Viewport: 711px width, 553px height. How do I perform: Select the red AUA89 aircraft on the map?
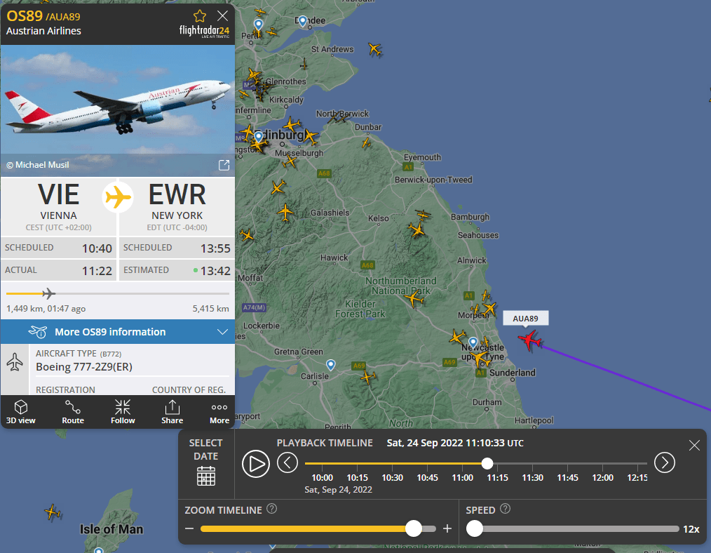click(529, 340)
